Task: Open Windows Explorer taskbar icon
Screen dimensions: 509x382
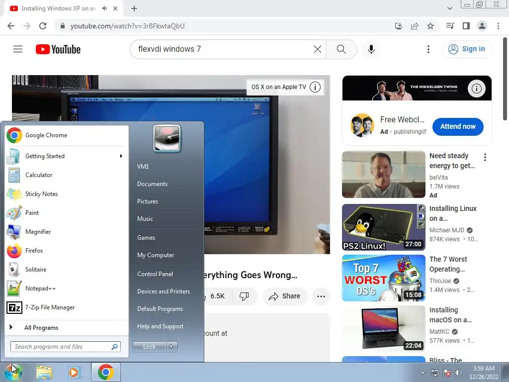Action: point(44,373)
